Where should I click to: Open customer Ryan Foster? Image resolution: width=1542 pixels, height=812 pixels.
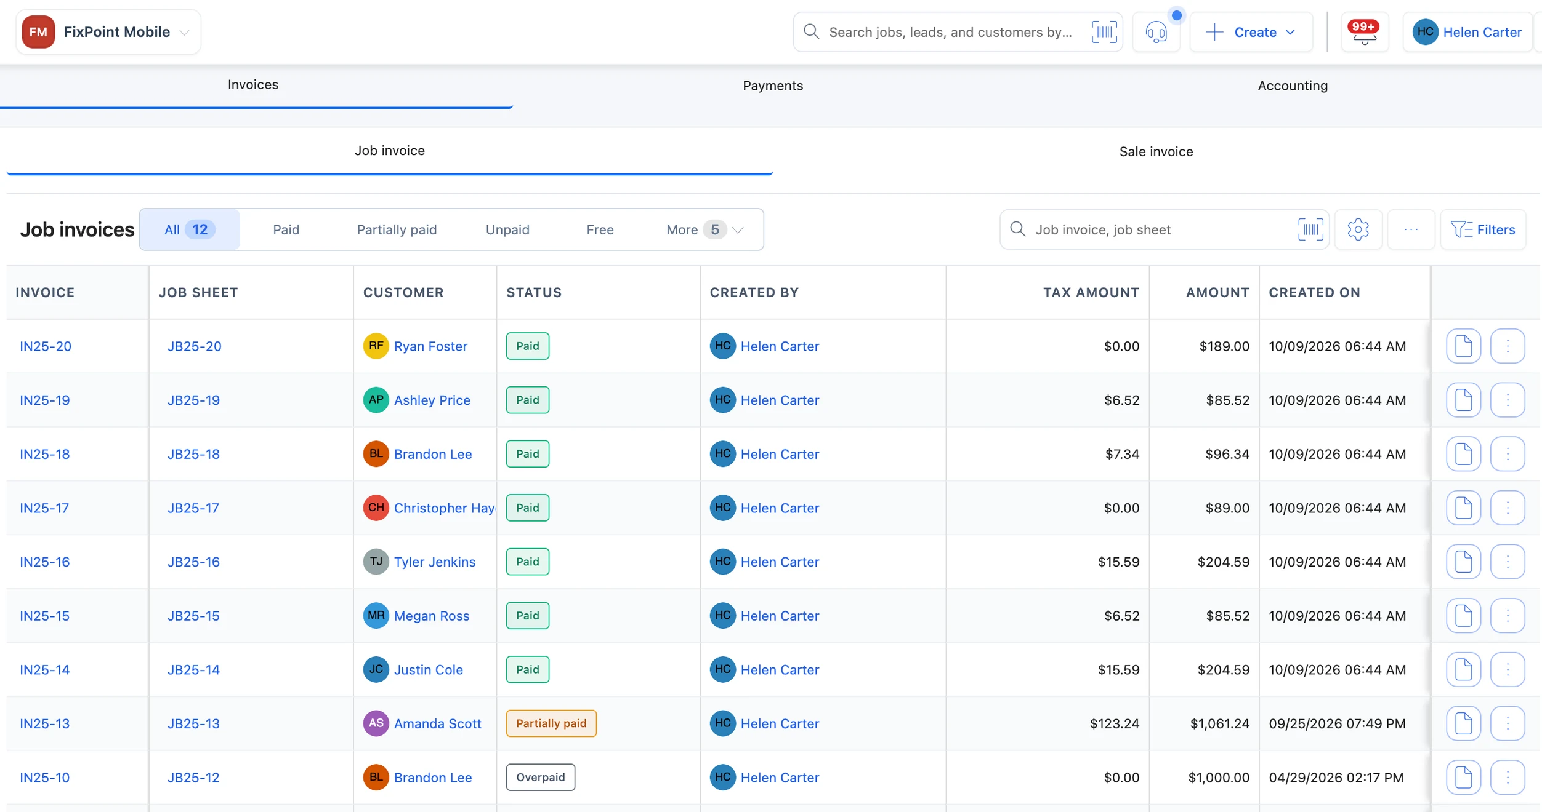pos(430,346)
